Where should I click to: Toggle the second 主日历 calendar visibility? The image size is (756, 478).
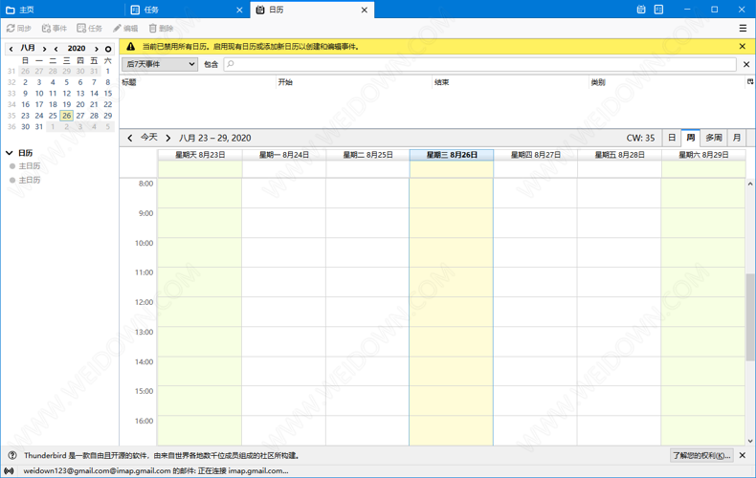point(12,181)
